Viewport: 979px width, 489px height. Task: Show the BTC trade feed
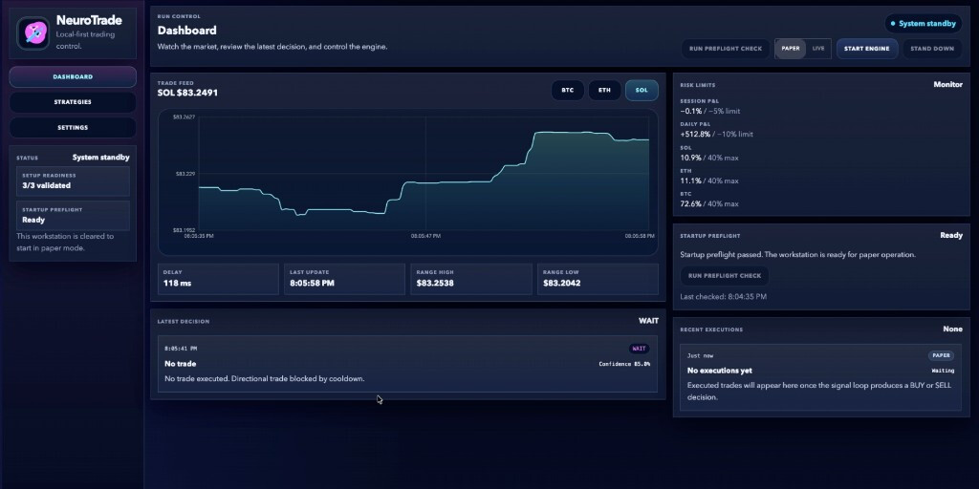click(x=568, y=91)
